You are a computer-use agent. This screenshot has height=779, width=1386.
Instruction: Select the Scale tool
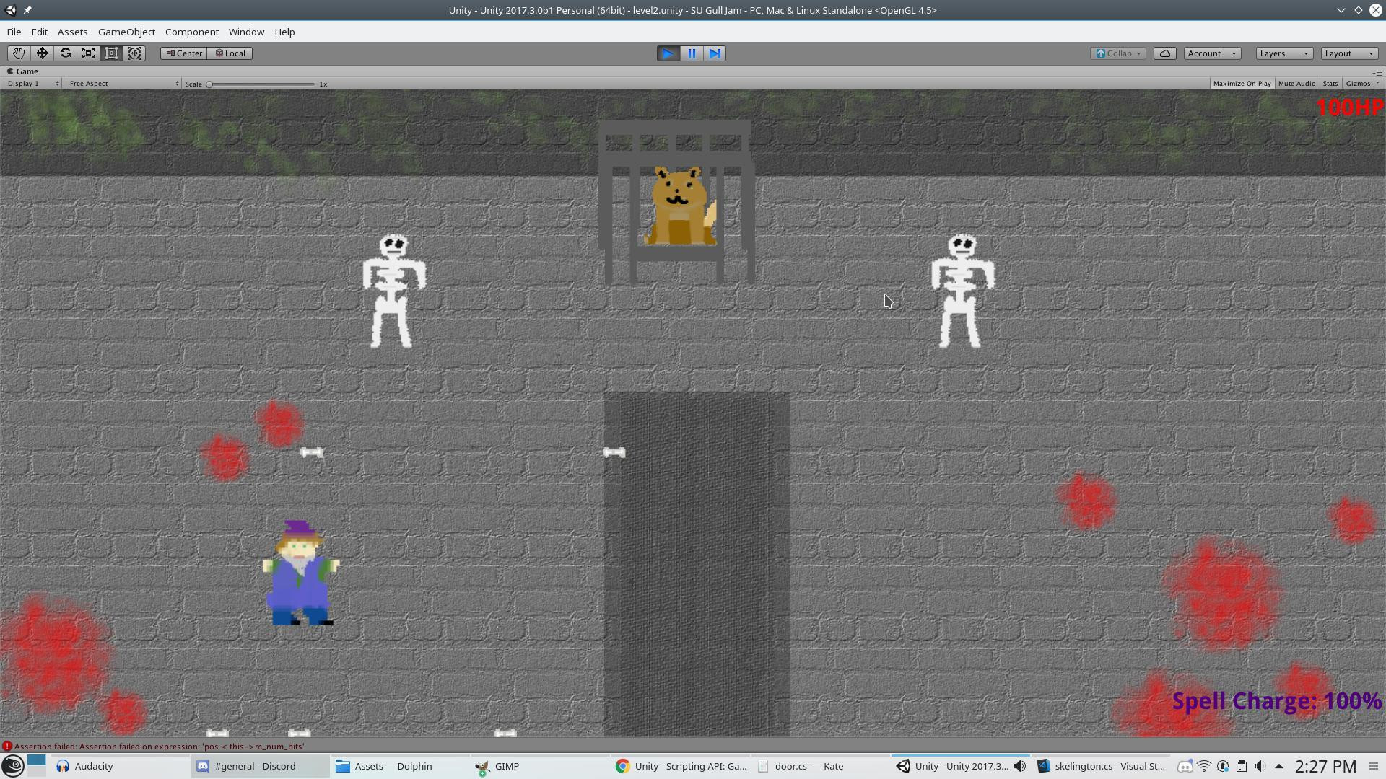click(88, 53)
